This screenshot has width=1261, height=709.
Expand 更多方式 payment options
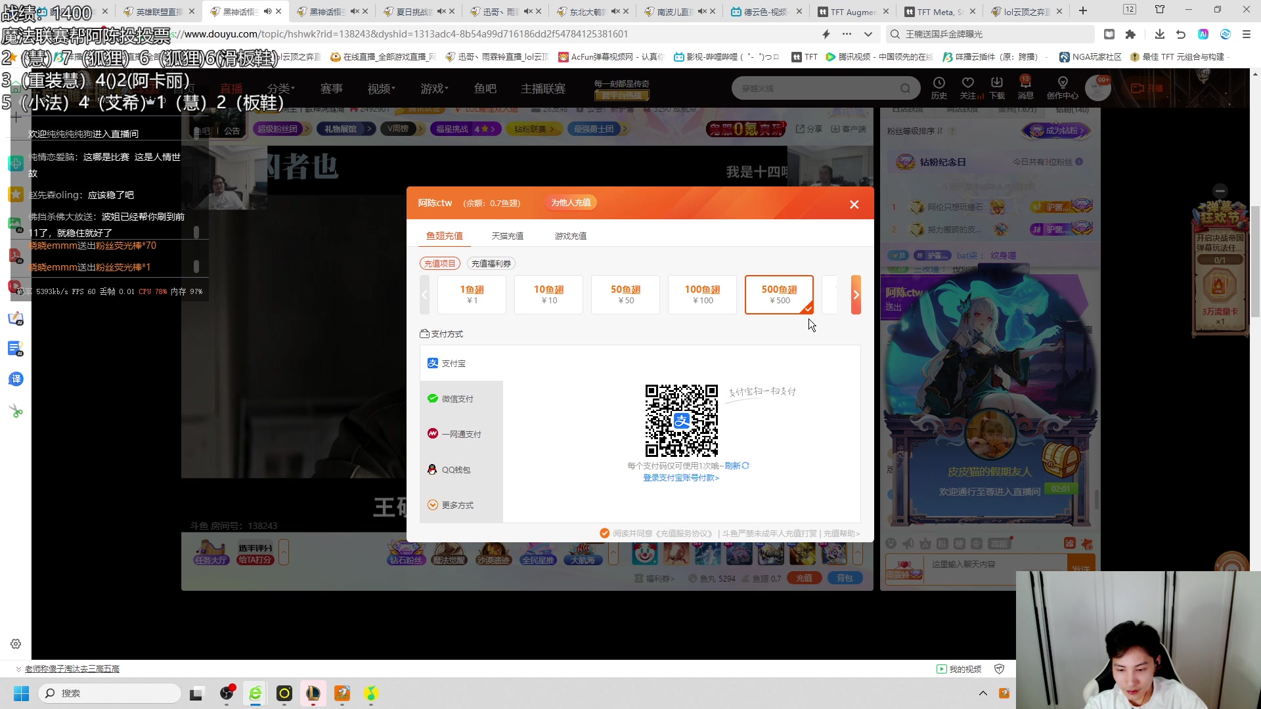[x=461, y=505]
